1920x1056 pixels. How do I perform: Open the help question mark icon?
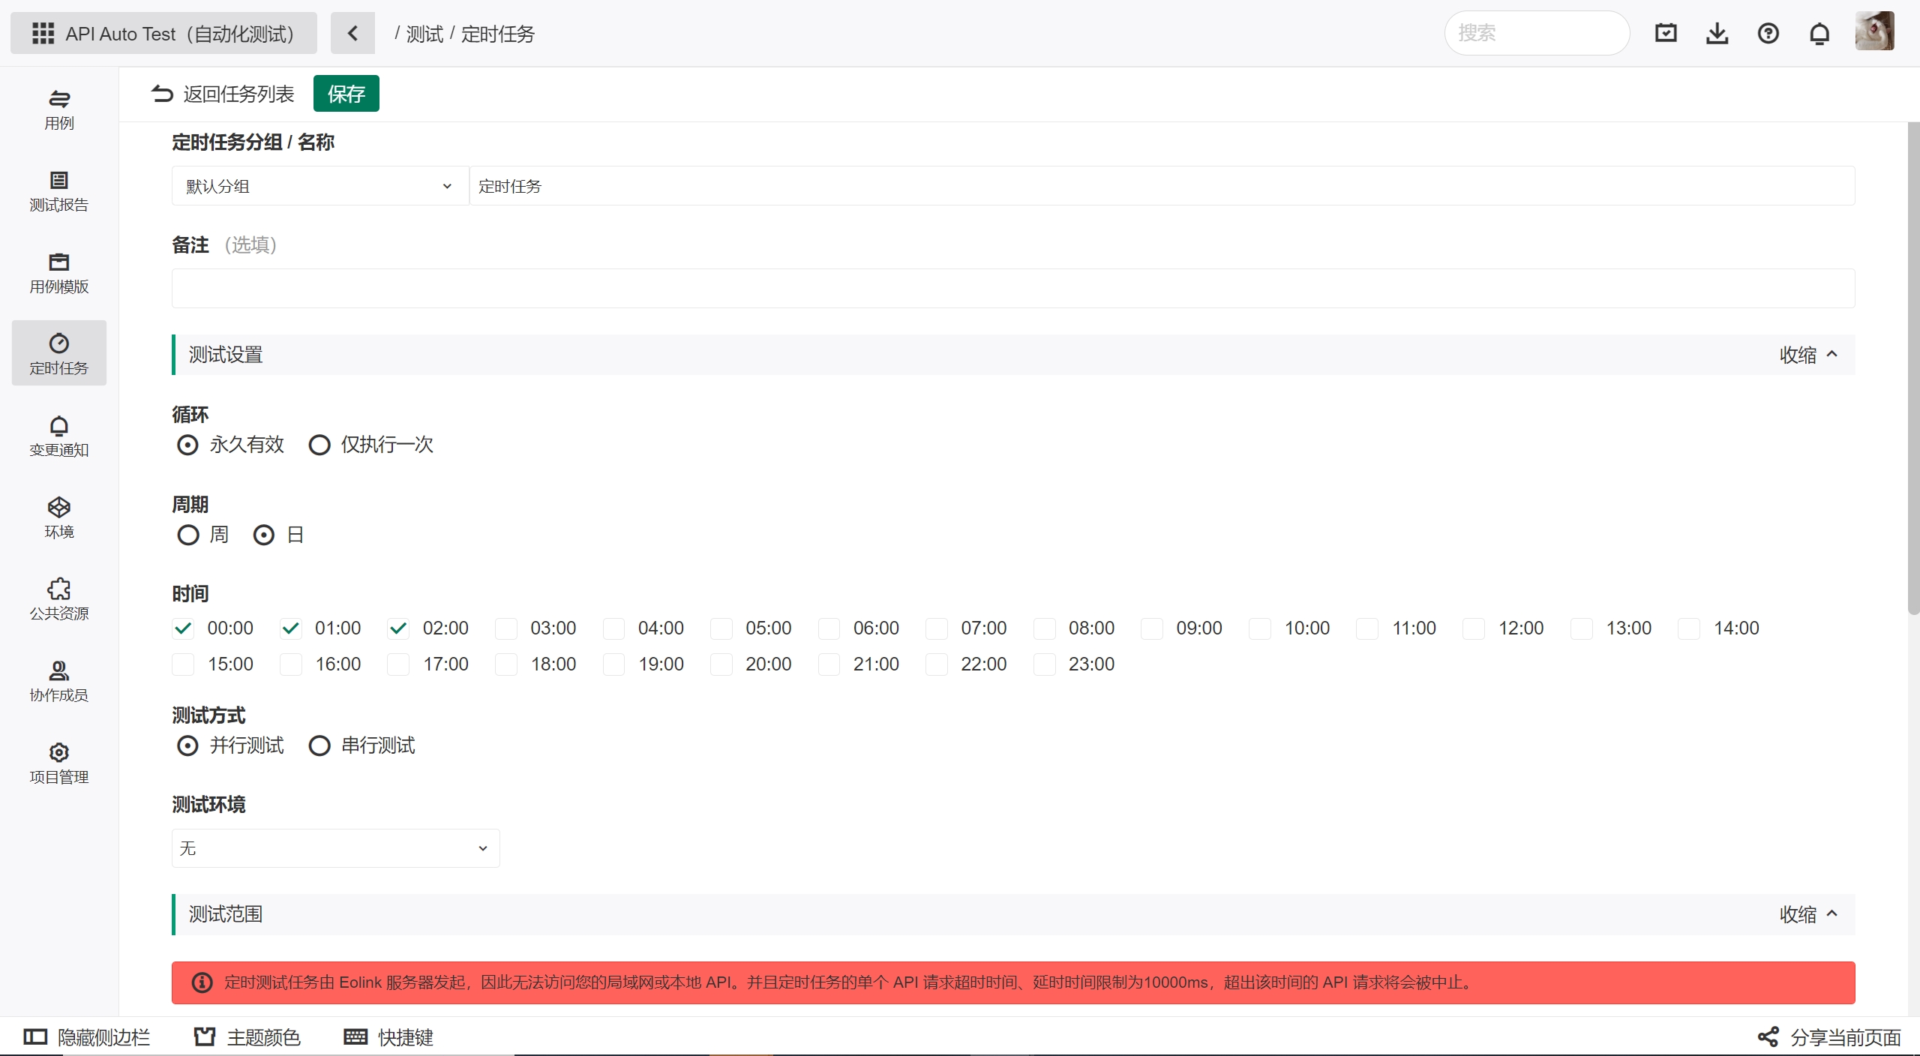click(1768, 34)
